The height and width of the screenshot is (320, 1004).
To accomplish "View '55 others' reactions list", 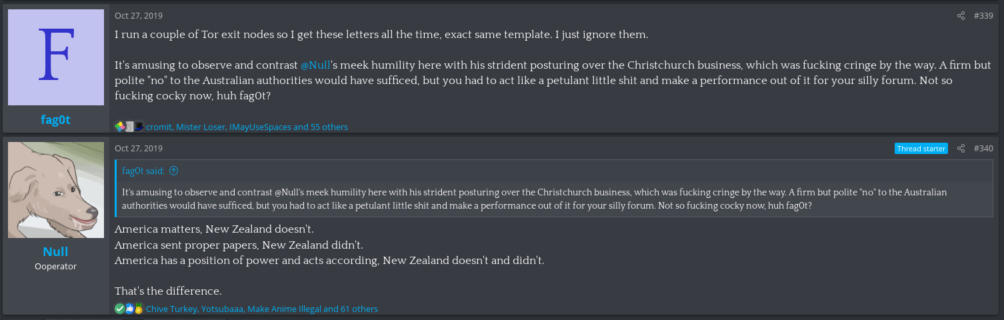I will click(329, 127).
